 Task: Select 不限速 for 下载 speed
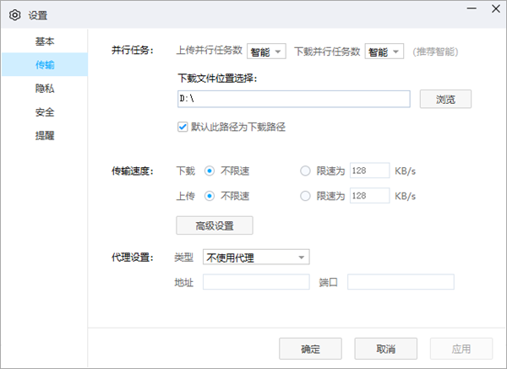coord(210,171)
